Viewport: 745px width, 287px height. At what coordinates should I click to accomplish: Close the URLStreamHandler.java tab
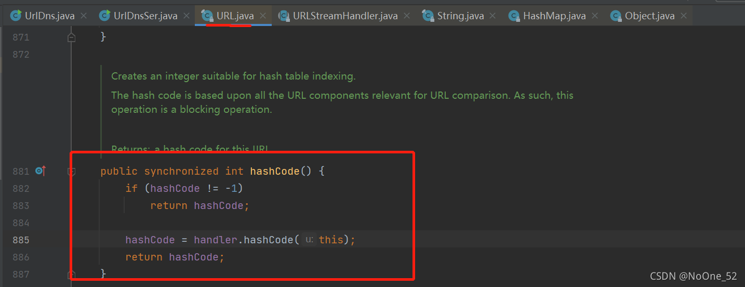coord(407,16)
